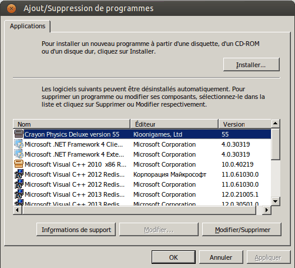Image resolution: width=295 pixels, height=268 pixels.
Task: Select Microsoft Visual C++ 2010 x86 R... entry
Action: click(75, 164)
